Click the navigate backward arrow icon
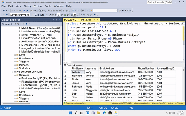Viewport: 186px width, 116px height. [4, 11]
